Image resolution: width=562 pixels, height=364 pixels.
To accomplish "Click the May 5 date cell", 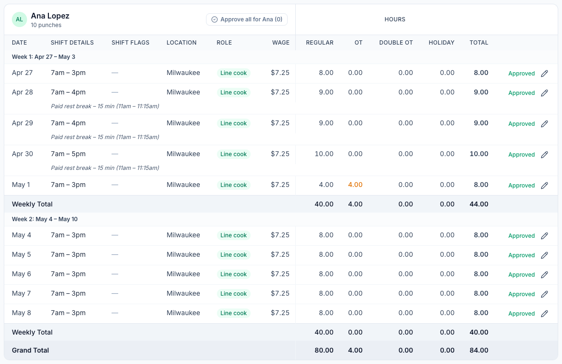I will point(21,254).
